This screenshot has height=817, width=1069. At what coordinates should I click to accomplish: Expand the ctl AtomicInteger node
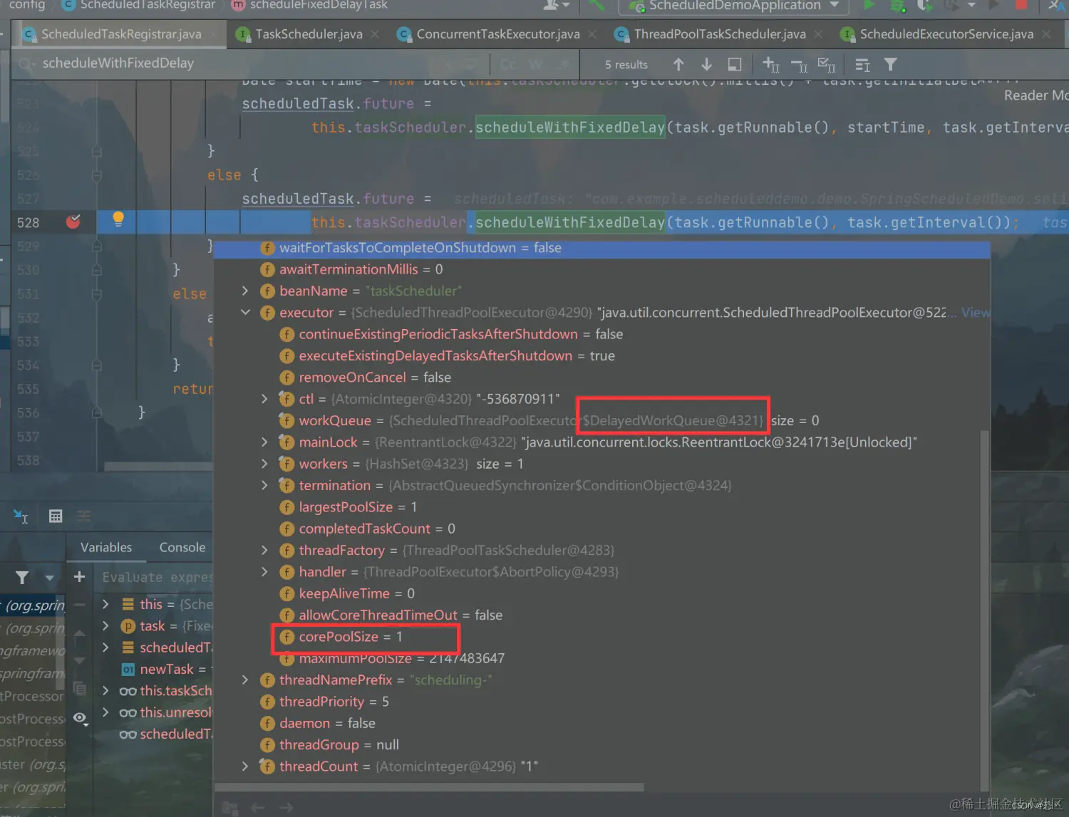click(x=264, y=399)
